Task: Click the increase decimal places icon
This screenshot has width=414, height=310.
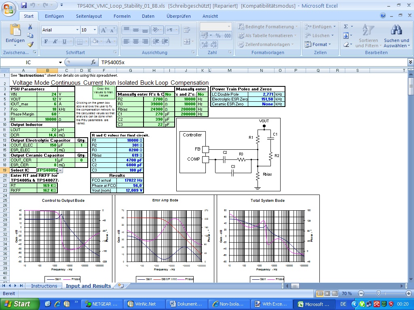Action: (x=204, y=44)
